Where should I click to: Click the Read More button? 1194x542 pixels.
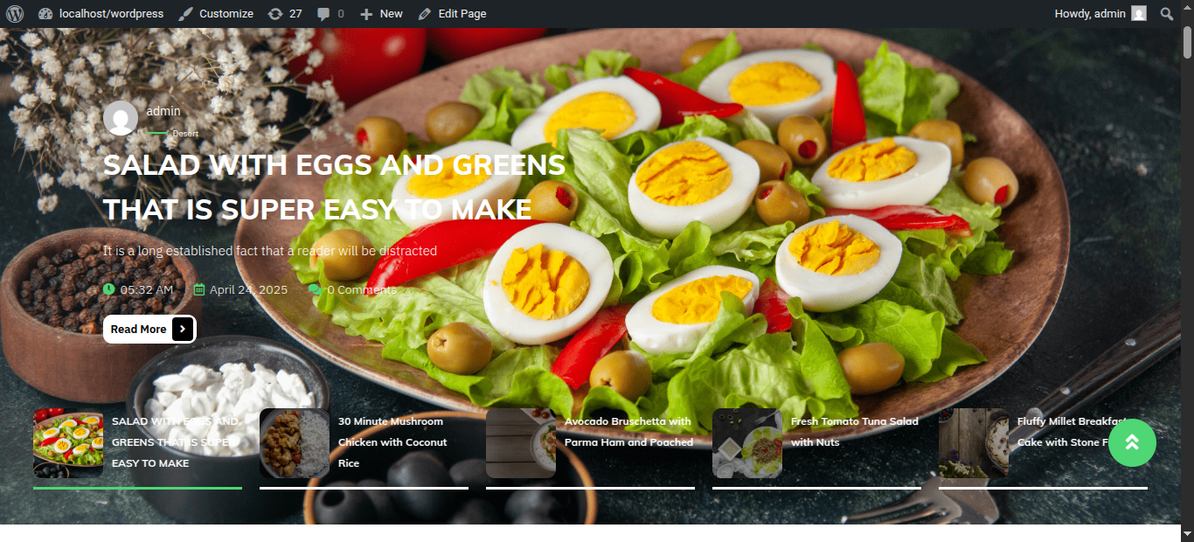click(149, 329)
